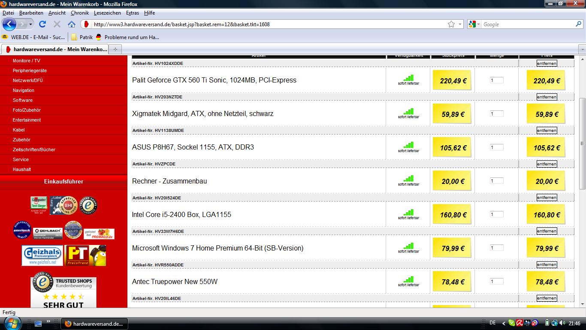Viewport: 586px width, 330px height.
Task: Click the Oehlbach partner logo
Action: click(x=48, y=233)
